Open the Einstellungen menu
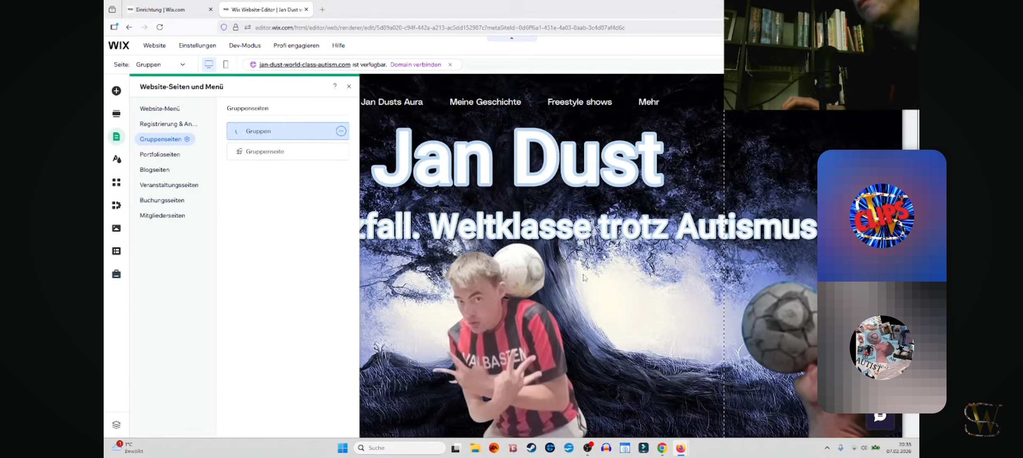 tap(197, 45)
